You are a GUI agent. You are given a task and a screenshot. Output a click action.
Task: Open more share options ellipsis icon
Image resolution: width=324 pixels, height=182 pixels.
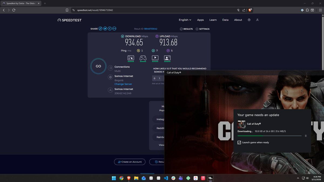click(x=114, y=29)
